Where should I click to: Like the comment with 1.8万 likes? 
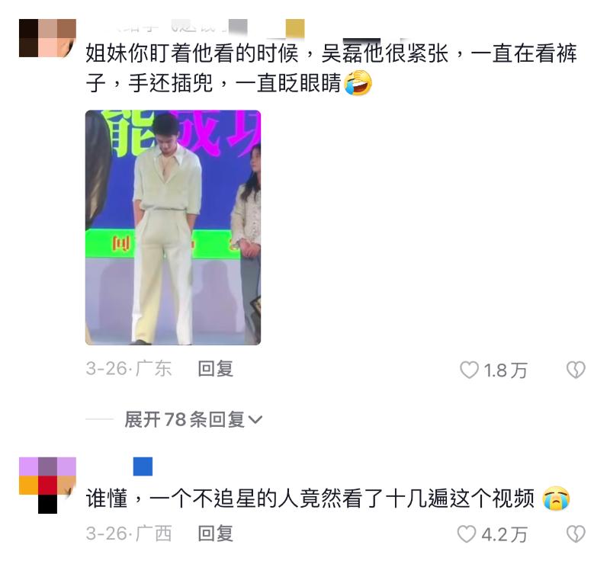(x=469, y=370)
